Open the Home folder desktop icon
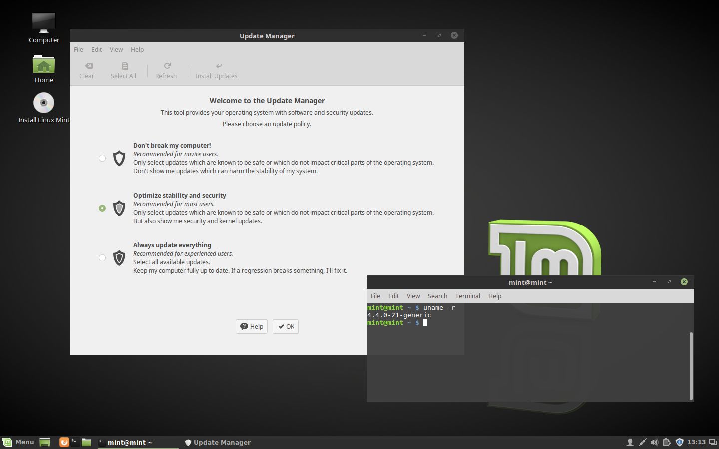 coord(44,68)
